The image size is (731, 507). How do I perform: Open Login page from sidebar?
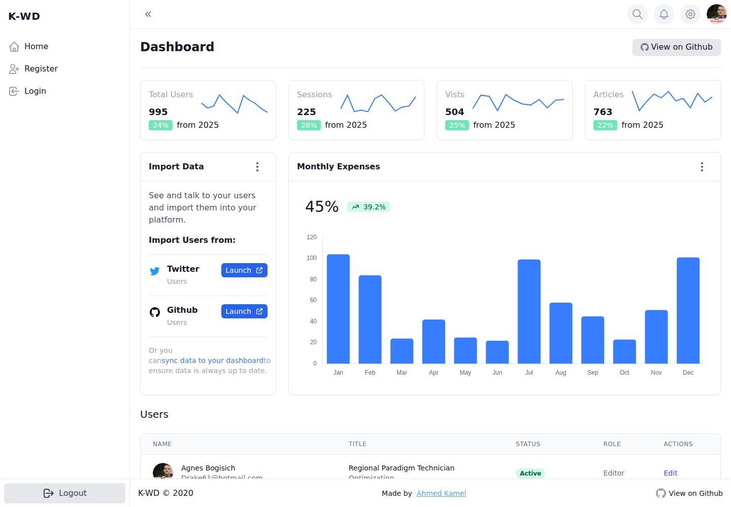tap(64, 91)
